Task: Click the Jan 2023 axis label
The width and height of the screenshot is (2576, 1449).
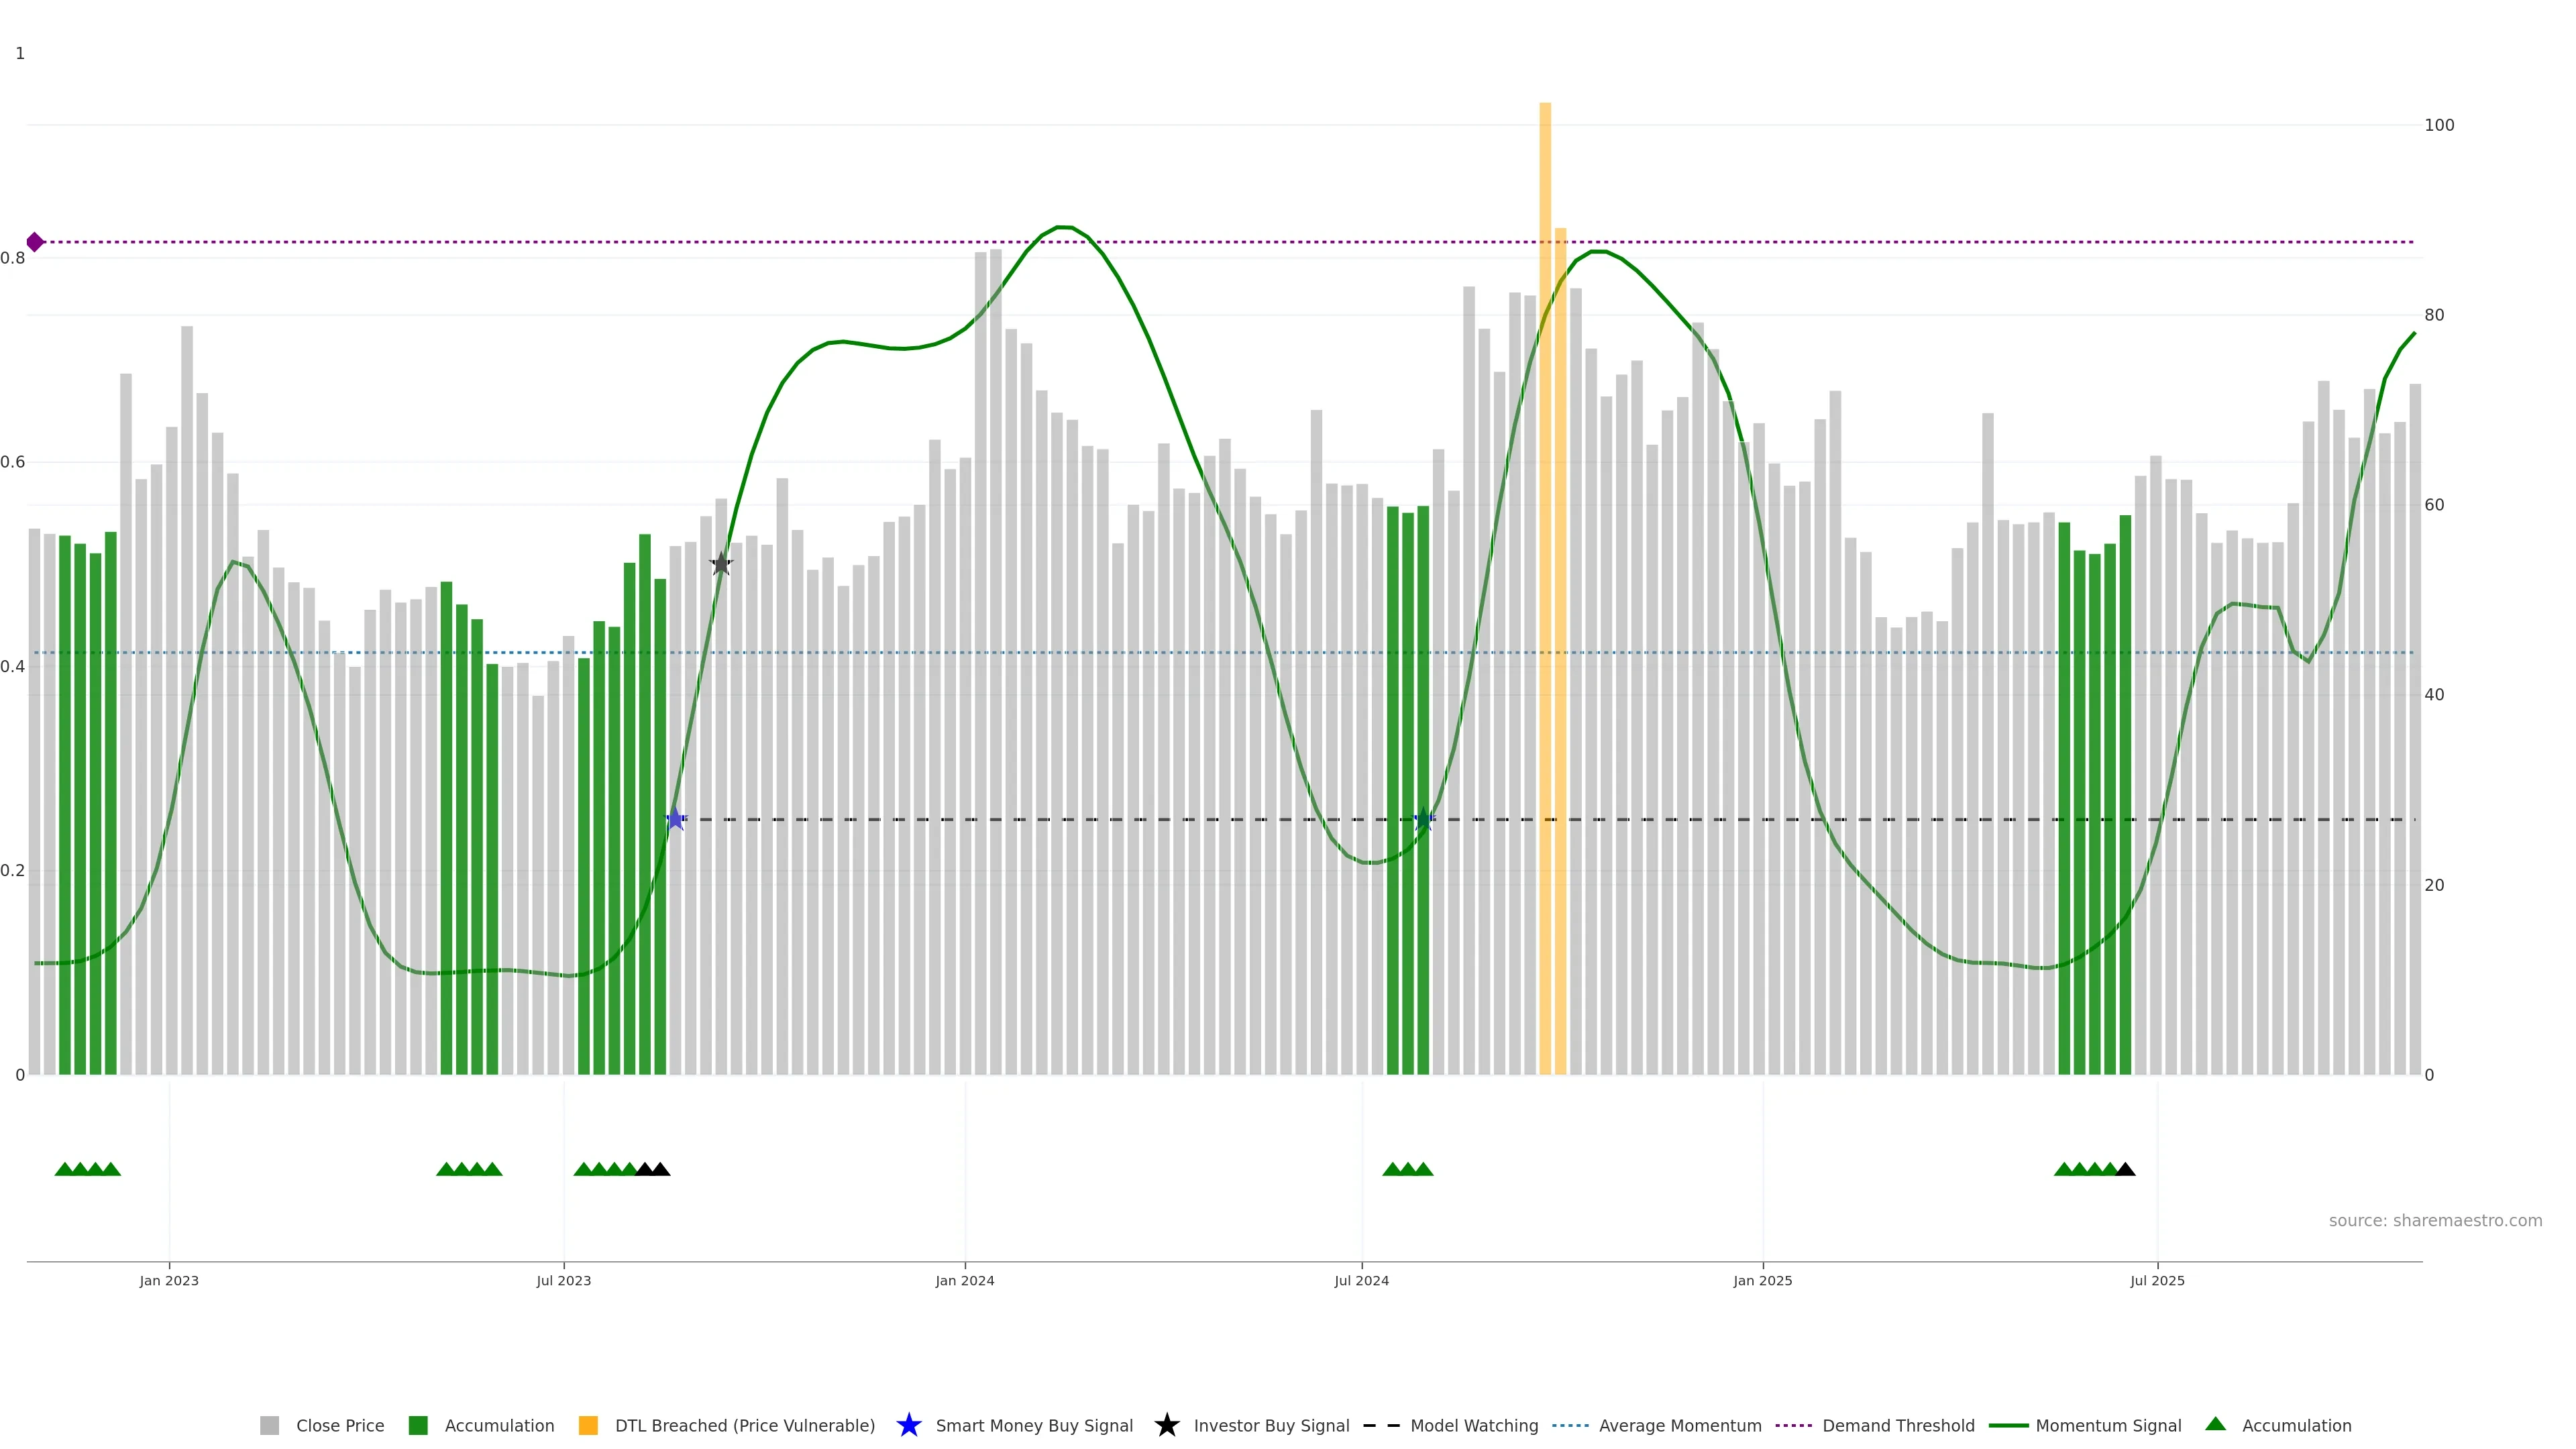Action: (169, 1281)
